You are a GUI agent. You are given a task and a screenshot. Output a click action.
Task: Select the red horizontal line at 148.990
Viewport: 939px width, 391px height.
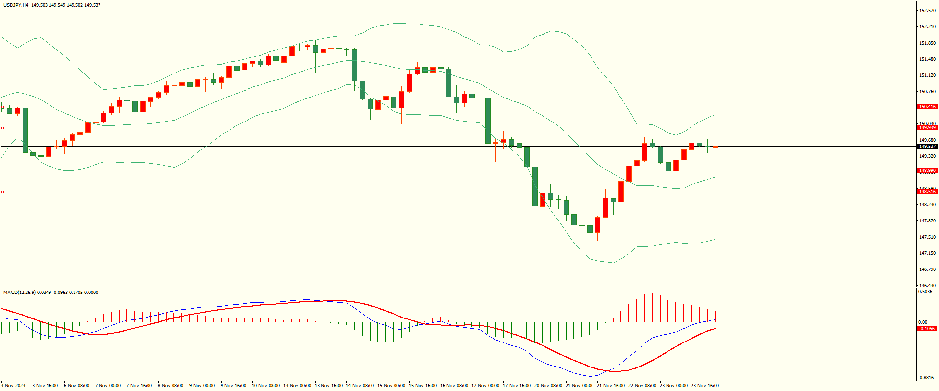(459, 171)
